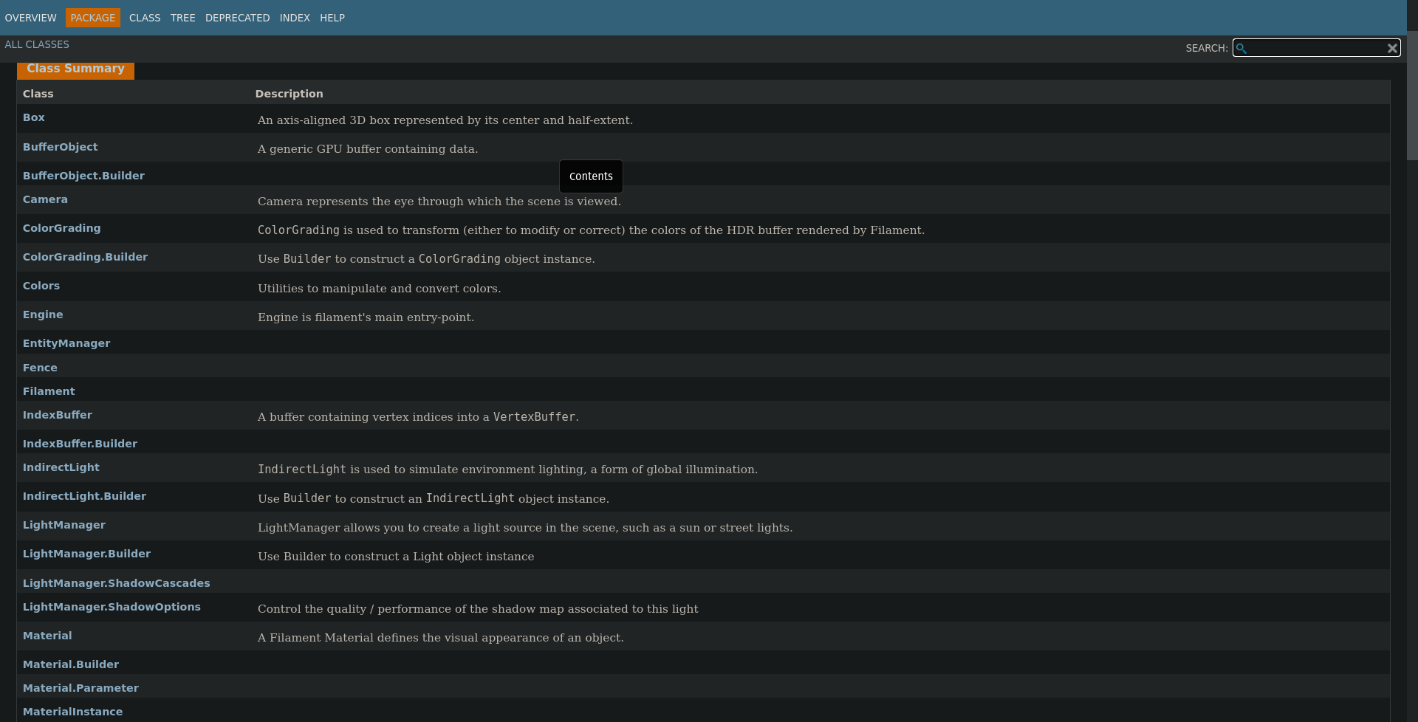This screenshot has height=722, width=1418.
Task: Select the Package navigation tab
Action: (x=93, y=18)
